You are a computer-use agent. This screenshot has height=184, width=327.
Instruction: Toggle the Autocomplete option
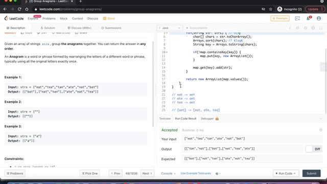click(196, 28)
